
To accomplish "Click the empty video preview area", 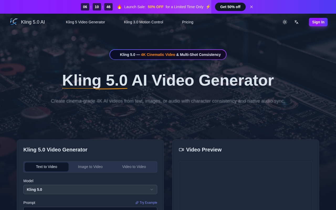I will (x=246, y=186).
